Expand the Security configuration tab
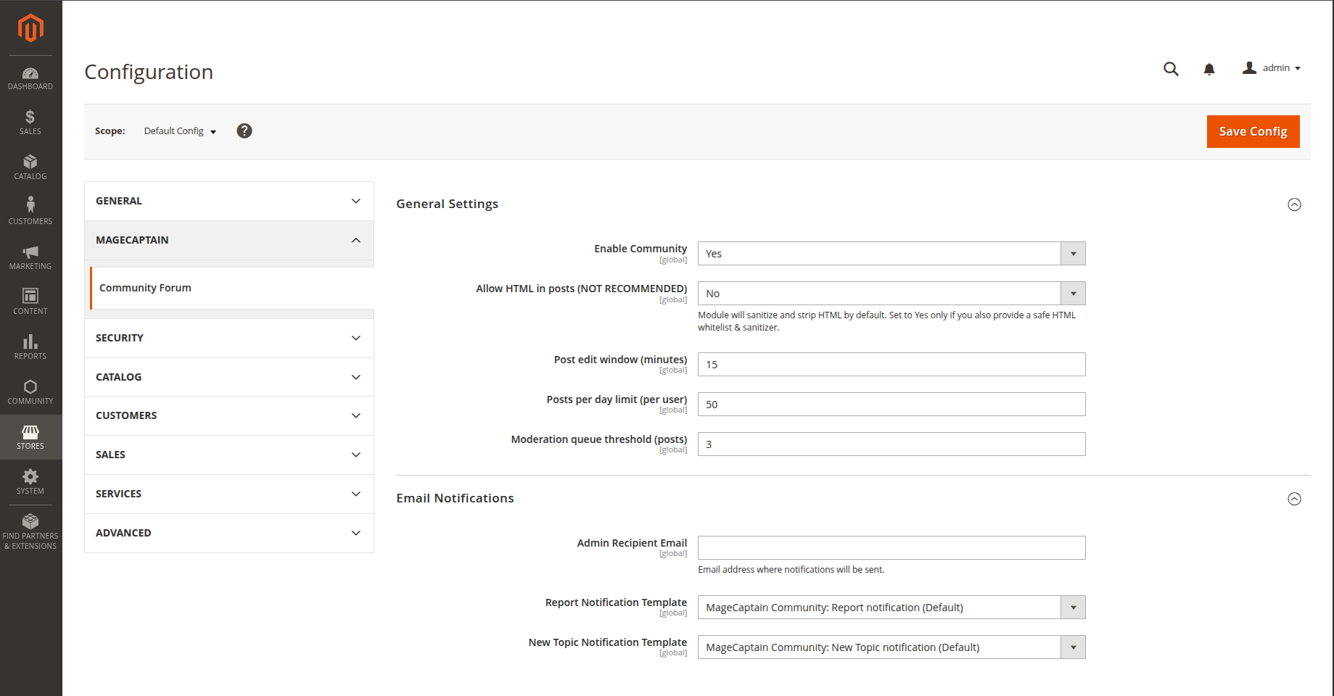Image resolution: width=1334 pixels, height=696 pixels. point(228,338)
